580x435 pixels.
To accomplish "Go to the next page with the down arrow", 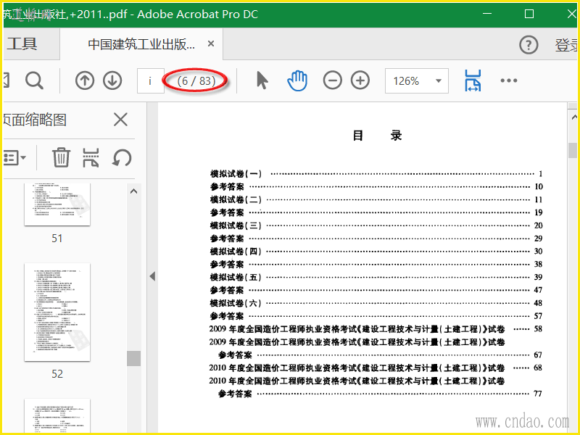I will coord(112,80).
